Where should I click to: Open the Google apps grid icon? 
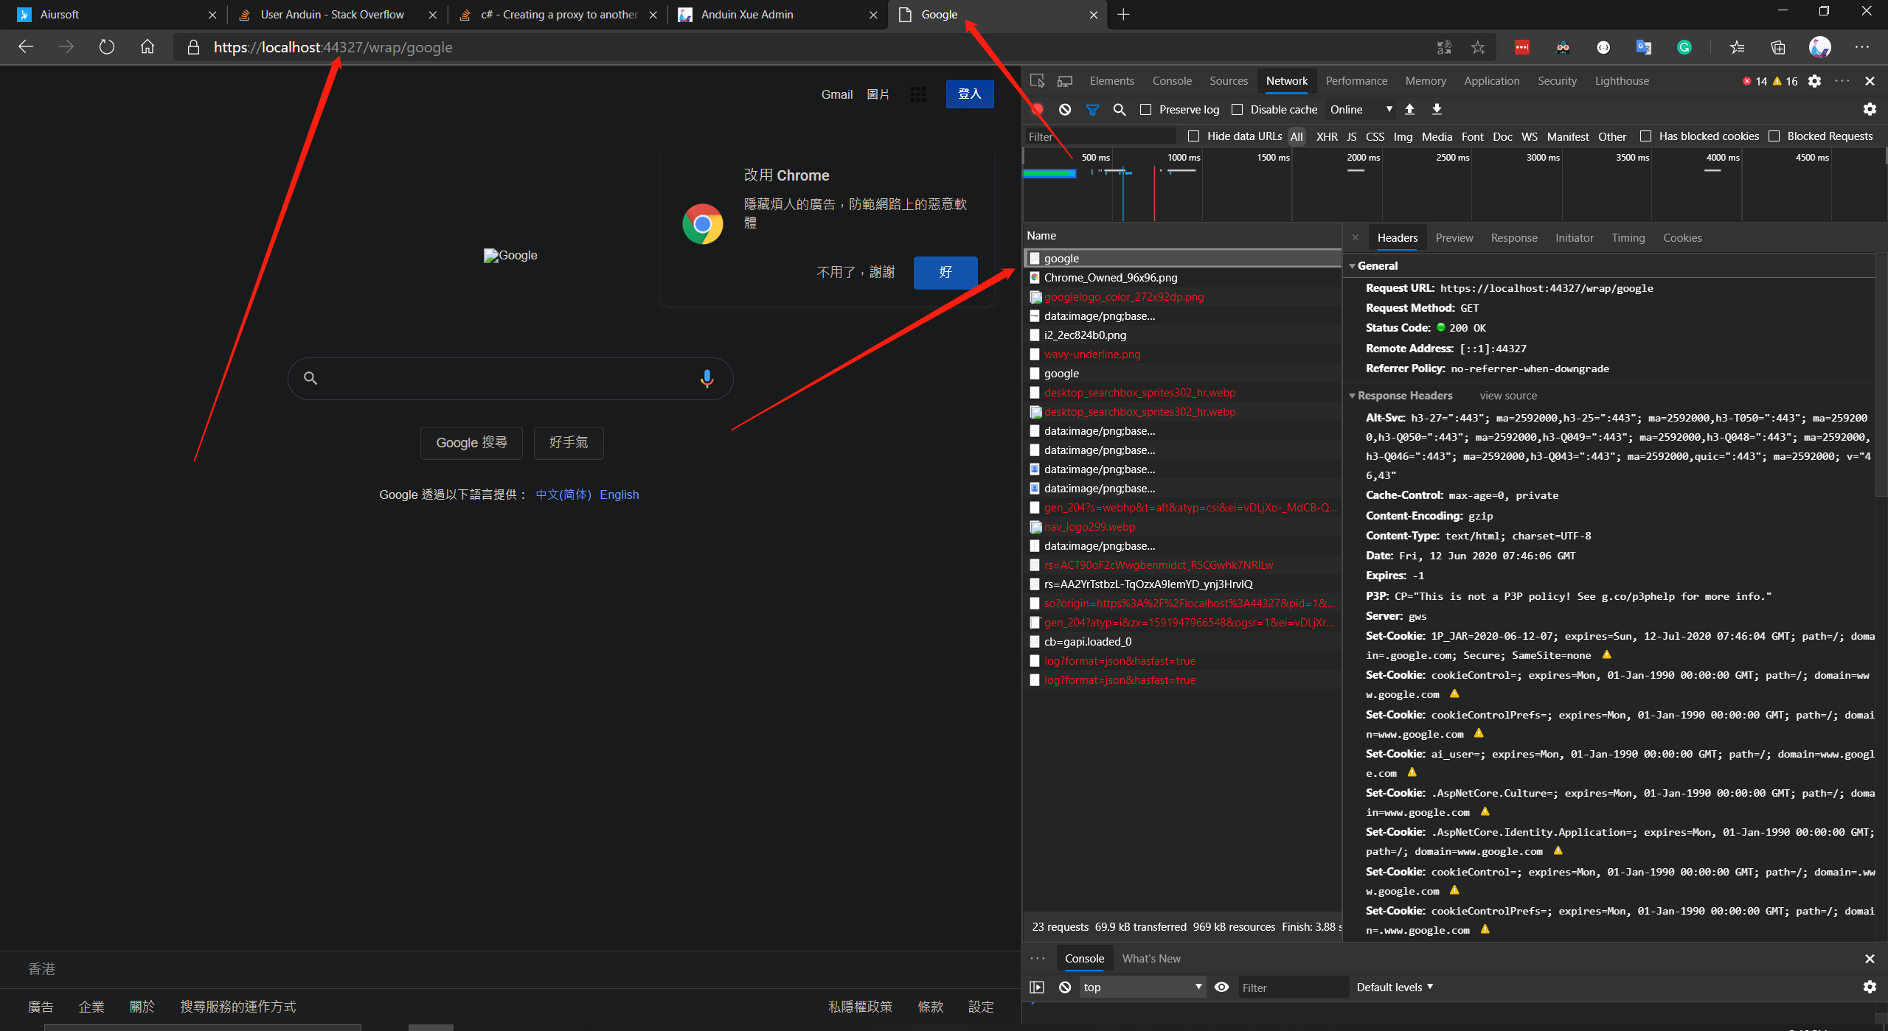(x=917, y=94)
